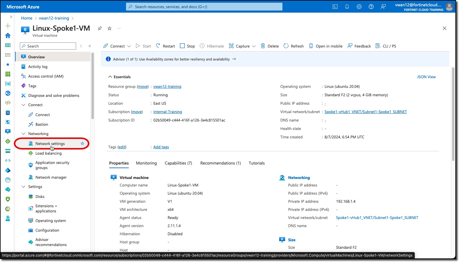This screenshot has height=262, width=459.
Task: Switch to the Tutorials tab
Action: click(257, 163)
